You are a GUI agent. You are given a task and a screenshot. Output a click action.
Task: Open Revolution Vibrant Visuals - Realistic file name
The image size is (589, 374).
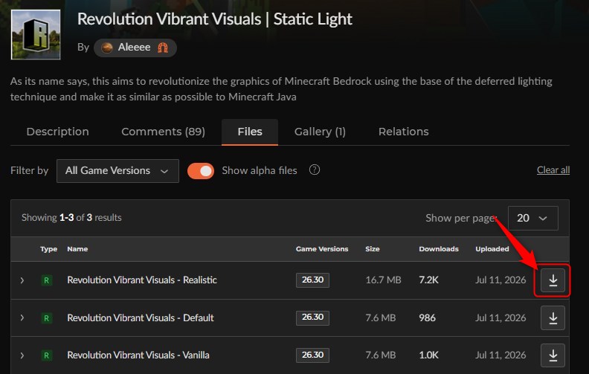click(x=142, y=280)
